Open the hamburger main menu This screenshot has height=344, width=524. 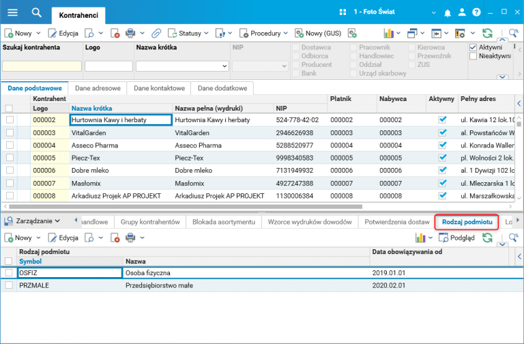[12, 12]
